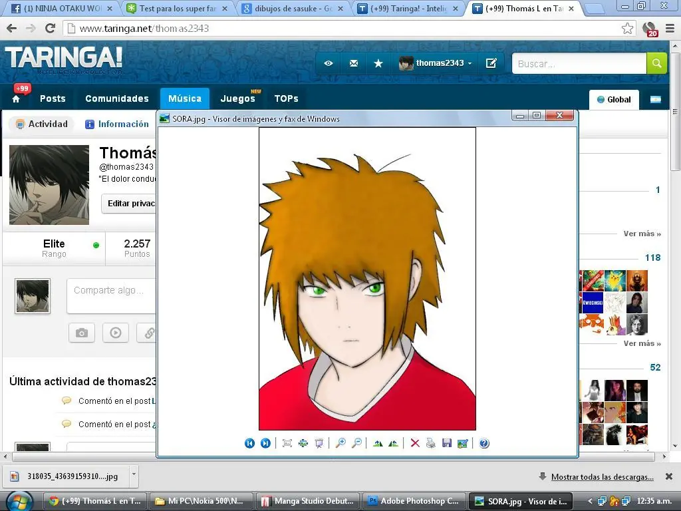Show image at actual size

click(x=303, y=443)
